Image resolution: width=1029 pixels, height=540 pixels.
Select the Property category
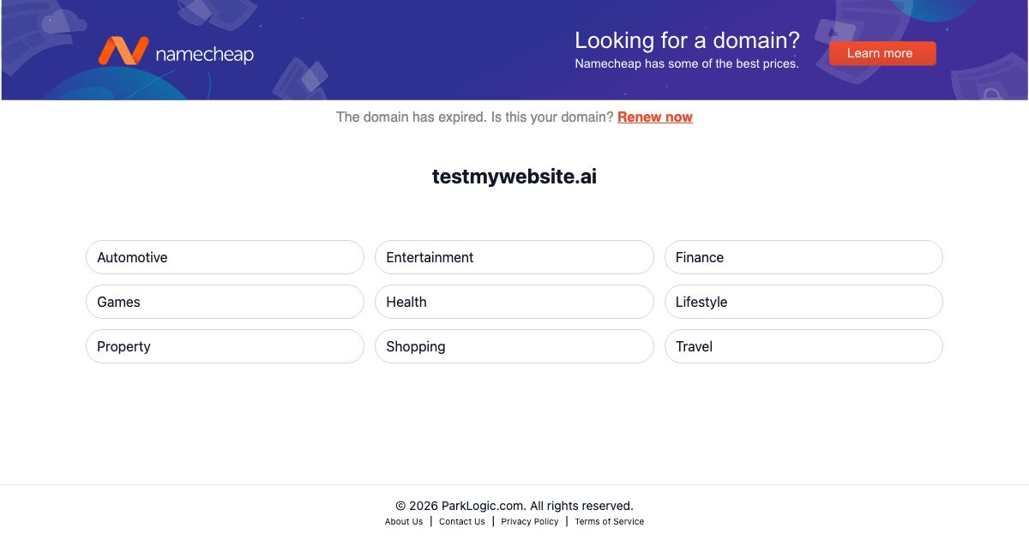click(x=225, y=346)
